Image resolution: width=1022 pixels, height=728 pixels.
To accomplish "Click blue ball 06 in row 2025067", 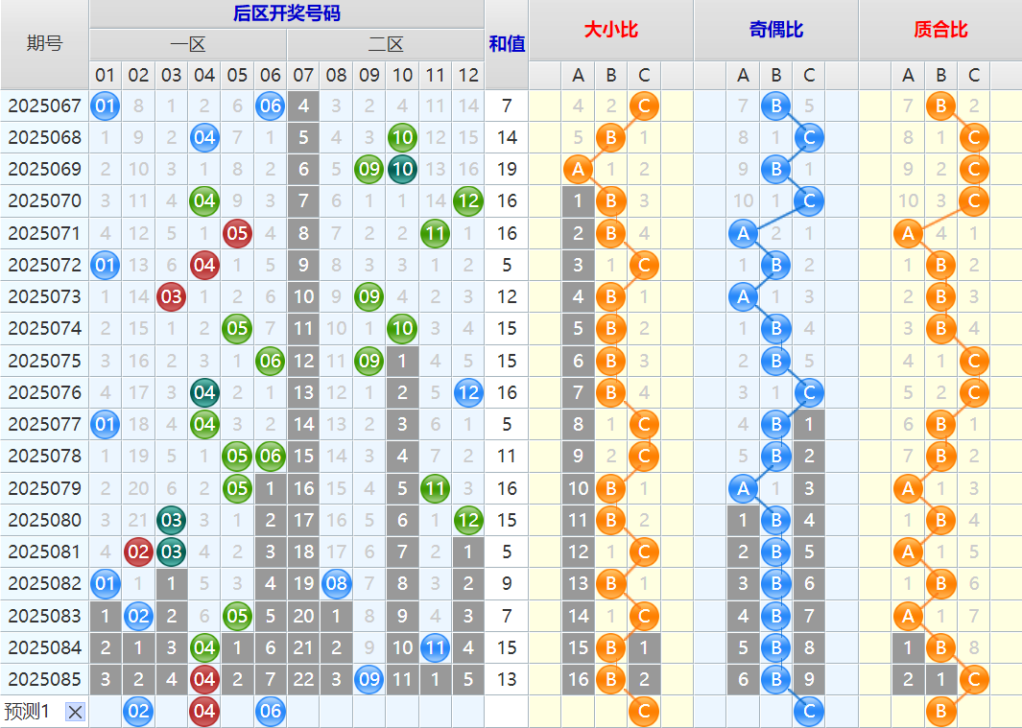I will coord(270,106).
